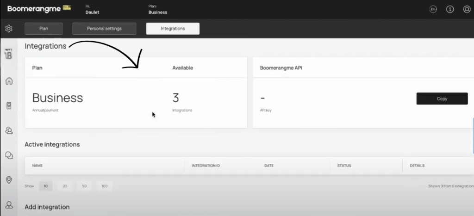Click the 1B logo icon in sidebar
Viewport: 474px width, 216px height.
[x=8, y=54]
